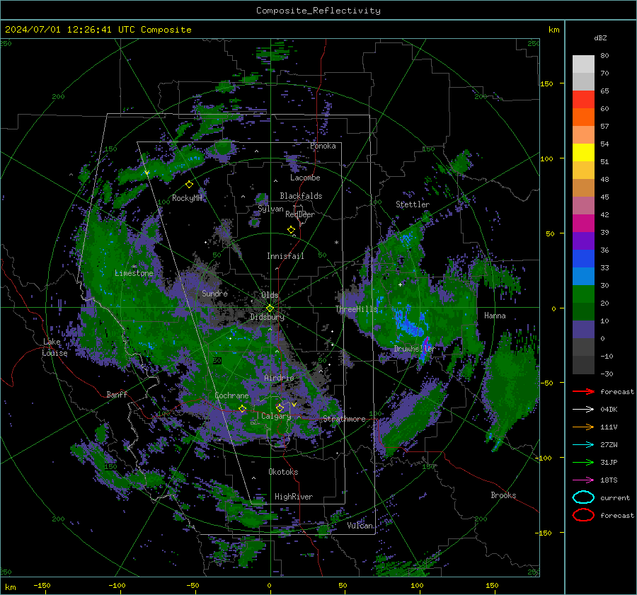Click the red swatch between 60 and 65 dBZ
This screenshot has height=595, width=637.
click(x=583, y=99)
